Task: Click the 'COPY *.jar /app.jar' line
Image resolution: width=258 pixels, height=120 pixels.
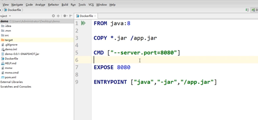Action: pyautogui.click(x=125, y=38)
